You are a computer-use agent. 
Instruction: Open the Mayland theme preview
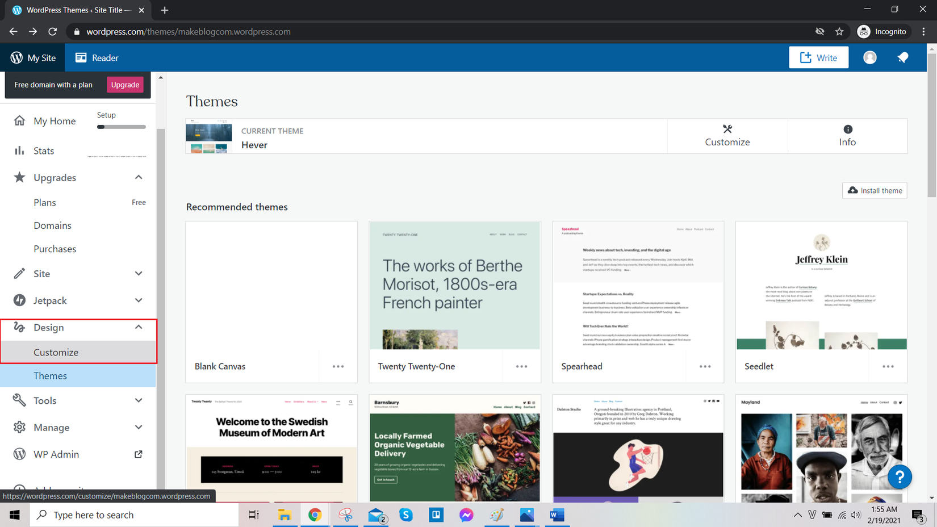821,449
